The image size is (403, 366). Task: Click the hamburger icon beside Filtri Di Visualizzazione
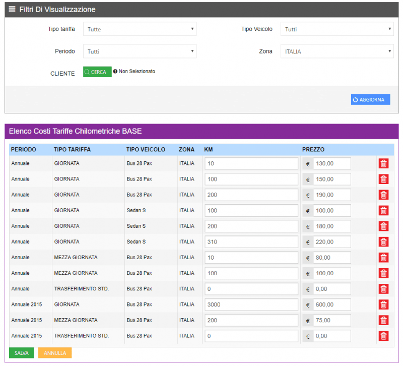[x=12, y=9]
